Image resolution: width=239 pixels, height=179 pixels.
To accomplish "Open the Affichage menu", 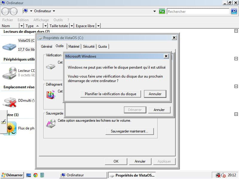I will (x=41, y=20).
